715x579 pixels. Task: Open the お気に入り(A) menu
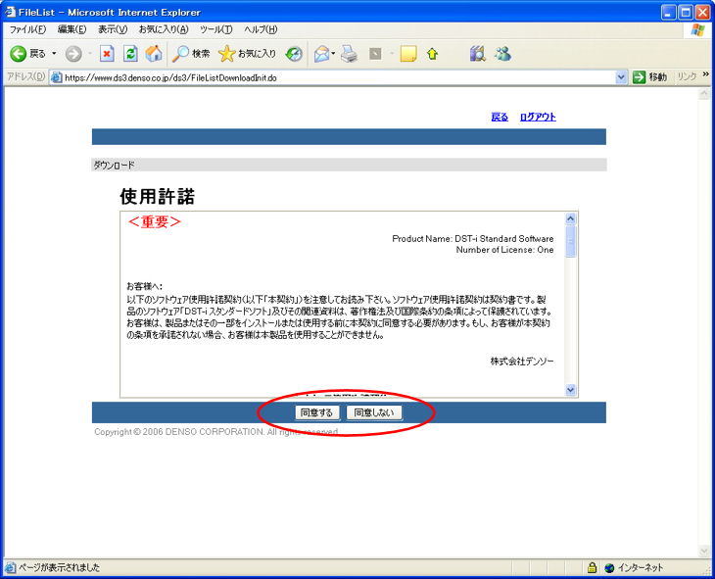(x=164, y=29)
